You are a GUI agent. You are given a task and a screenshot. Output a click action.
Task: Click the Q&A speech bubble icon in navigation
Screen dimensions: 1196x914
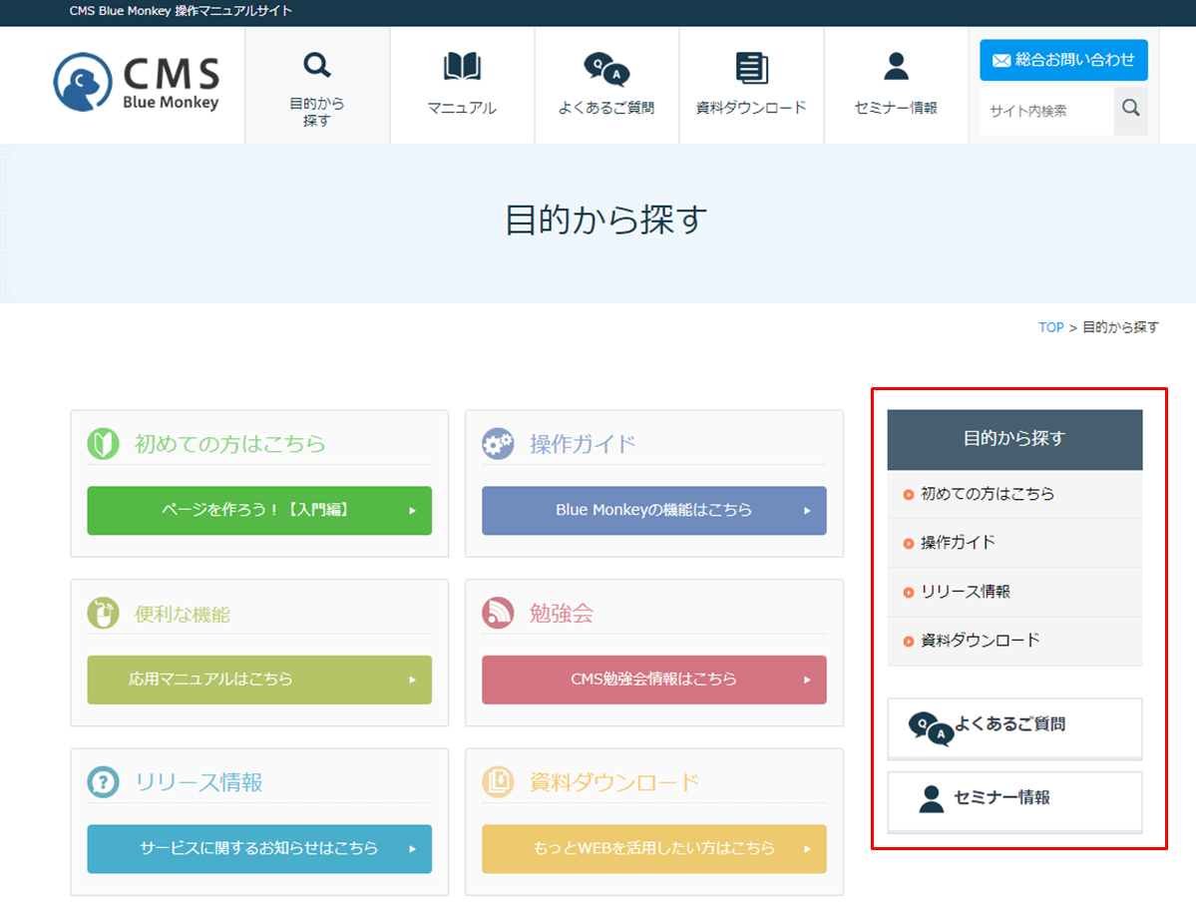pos(606,69)
